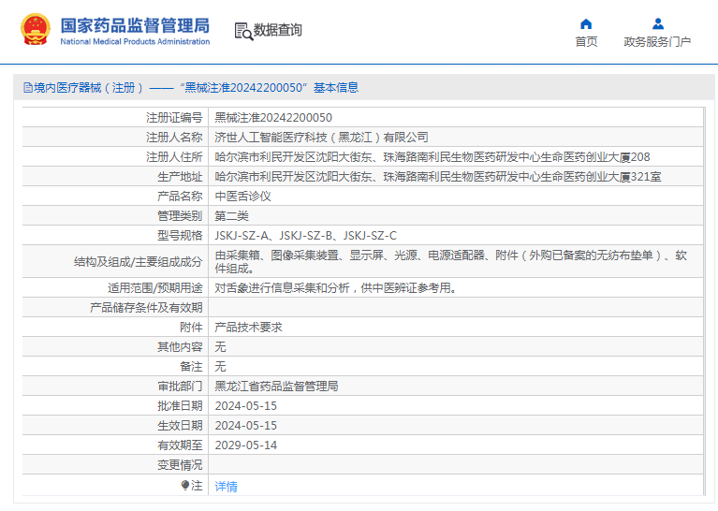Click the national emblem logo
Viewport: 718px width, 511px height.
tap(36, 29)
